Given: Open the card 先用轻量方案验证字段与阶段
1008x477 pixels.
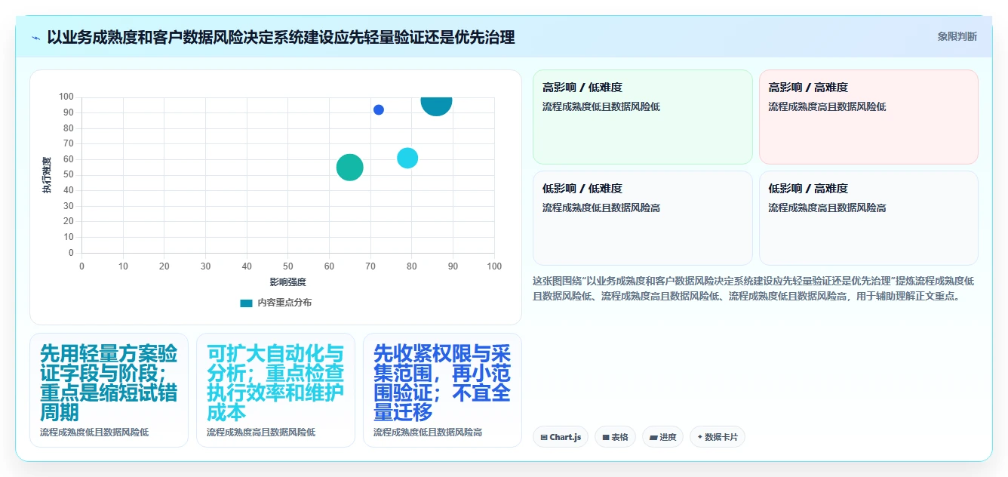Looking at the screenshot, I should (109, 390).
